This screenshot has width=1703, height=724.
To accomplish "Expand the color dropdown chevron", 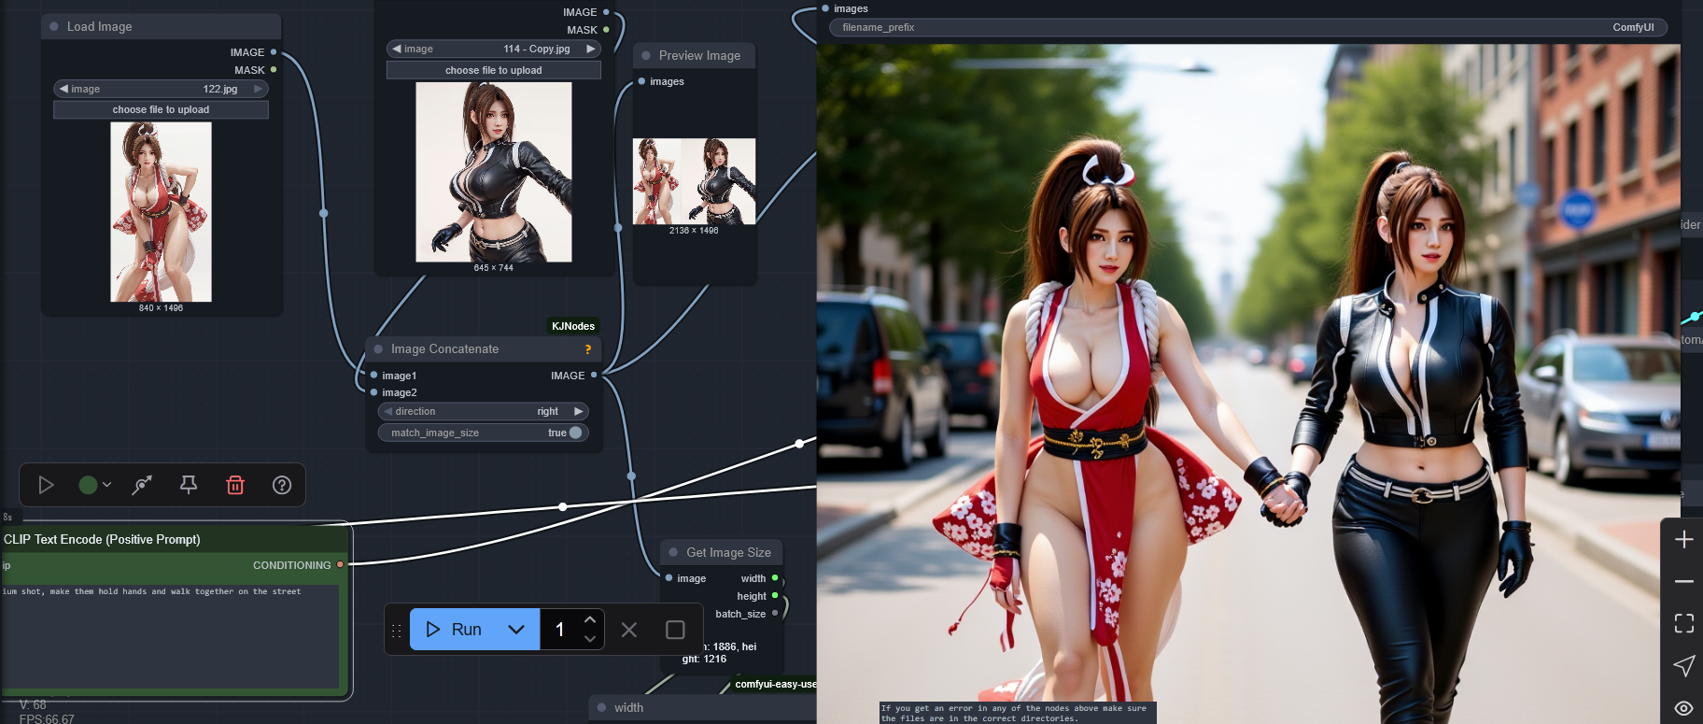I will tap(107, 485).
